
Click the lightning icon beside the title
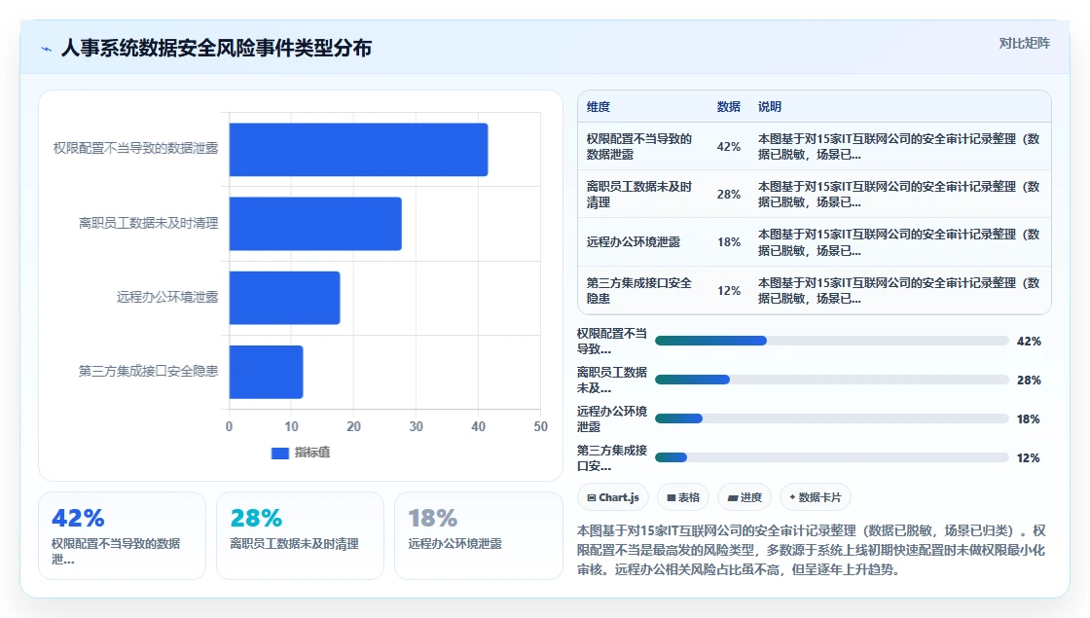[x=47, y=49]
